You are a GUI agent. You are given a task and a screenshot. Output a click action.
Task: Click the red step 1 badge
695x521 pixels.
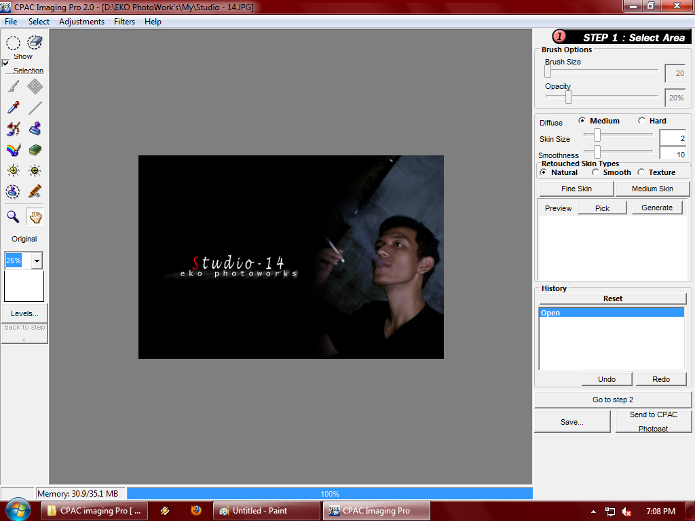point(560,37)
